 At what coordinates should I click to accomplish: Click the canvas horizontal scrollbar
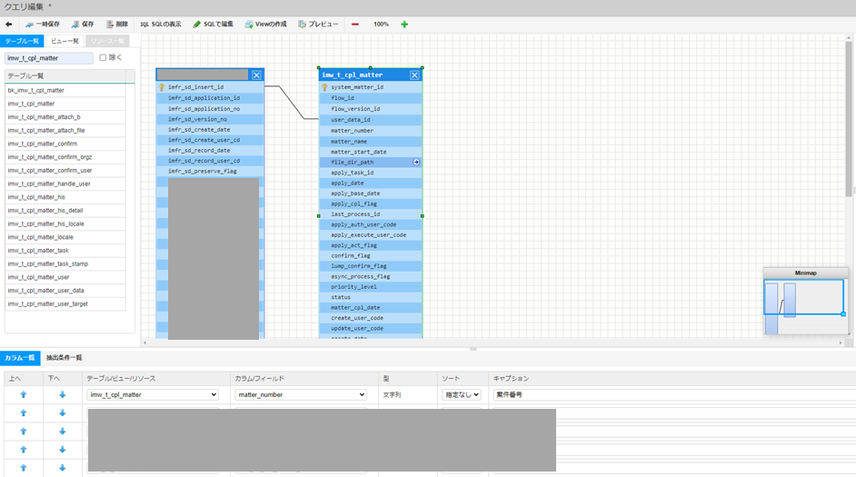coord(492,343)
